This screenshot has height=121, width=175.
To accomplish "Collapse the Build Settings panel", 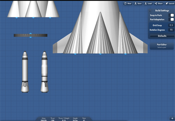I will pos(150,10).
